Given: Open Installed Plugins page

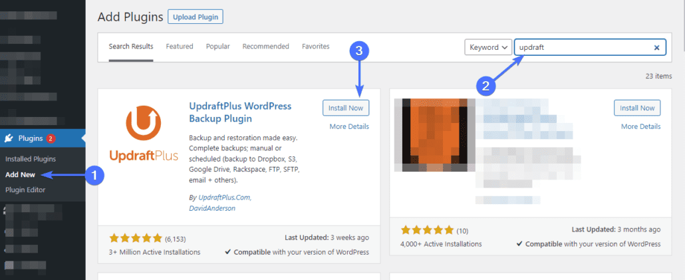Looking at the screenshot, I should [x=31, y=159].
